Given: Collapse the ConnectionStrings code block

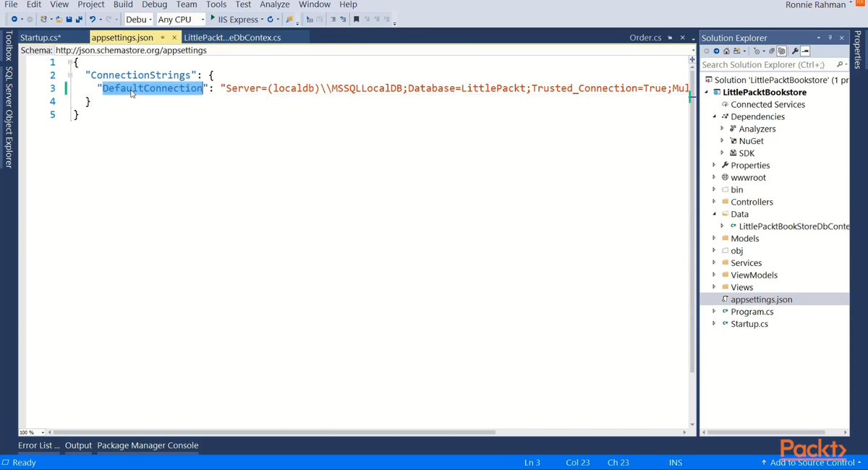Looking at the screenshot, I should [70, 74].
